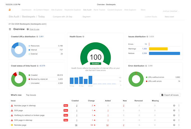Click tallest bar in Health Score history
The height and width of the screenshot is (129, 191).
[90, 80]
